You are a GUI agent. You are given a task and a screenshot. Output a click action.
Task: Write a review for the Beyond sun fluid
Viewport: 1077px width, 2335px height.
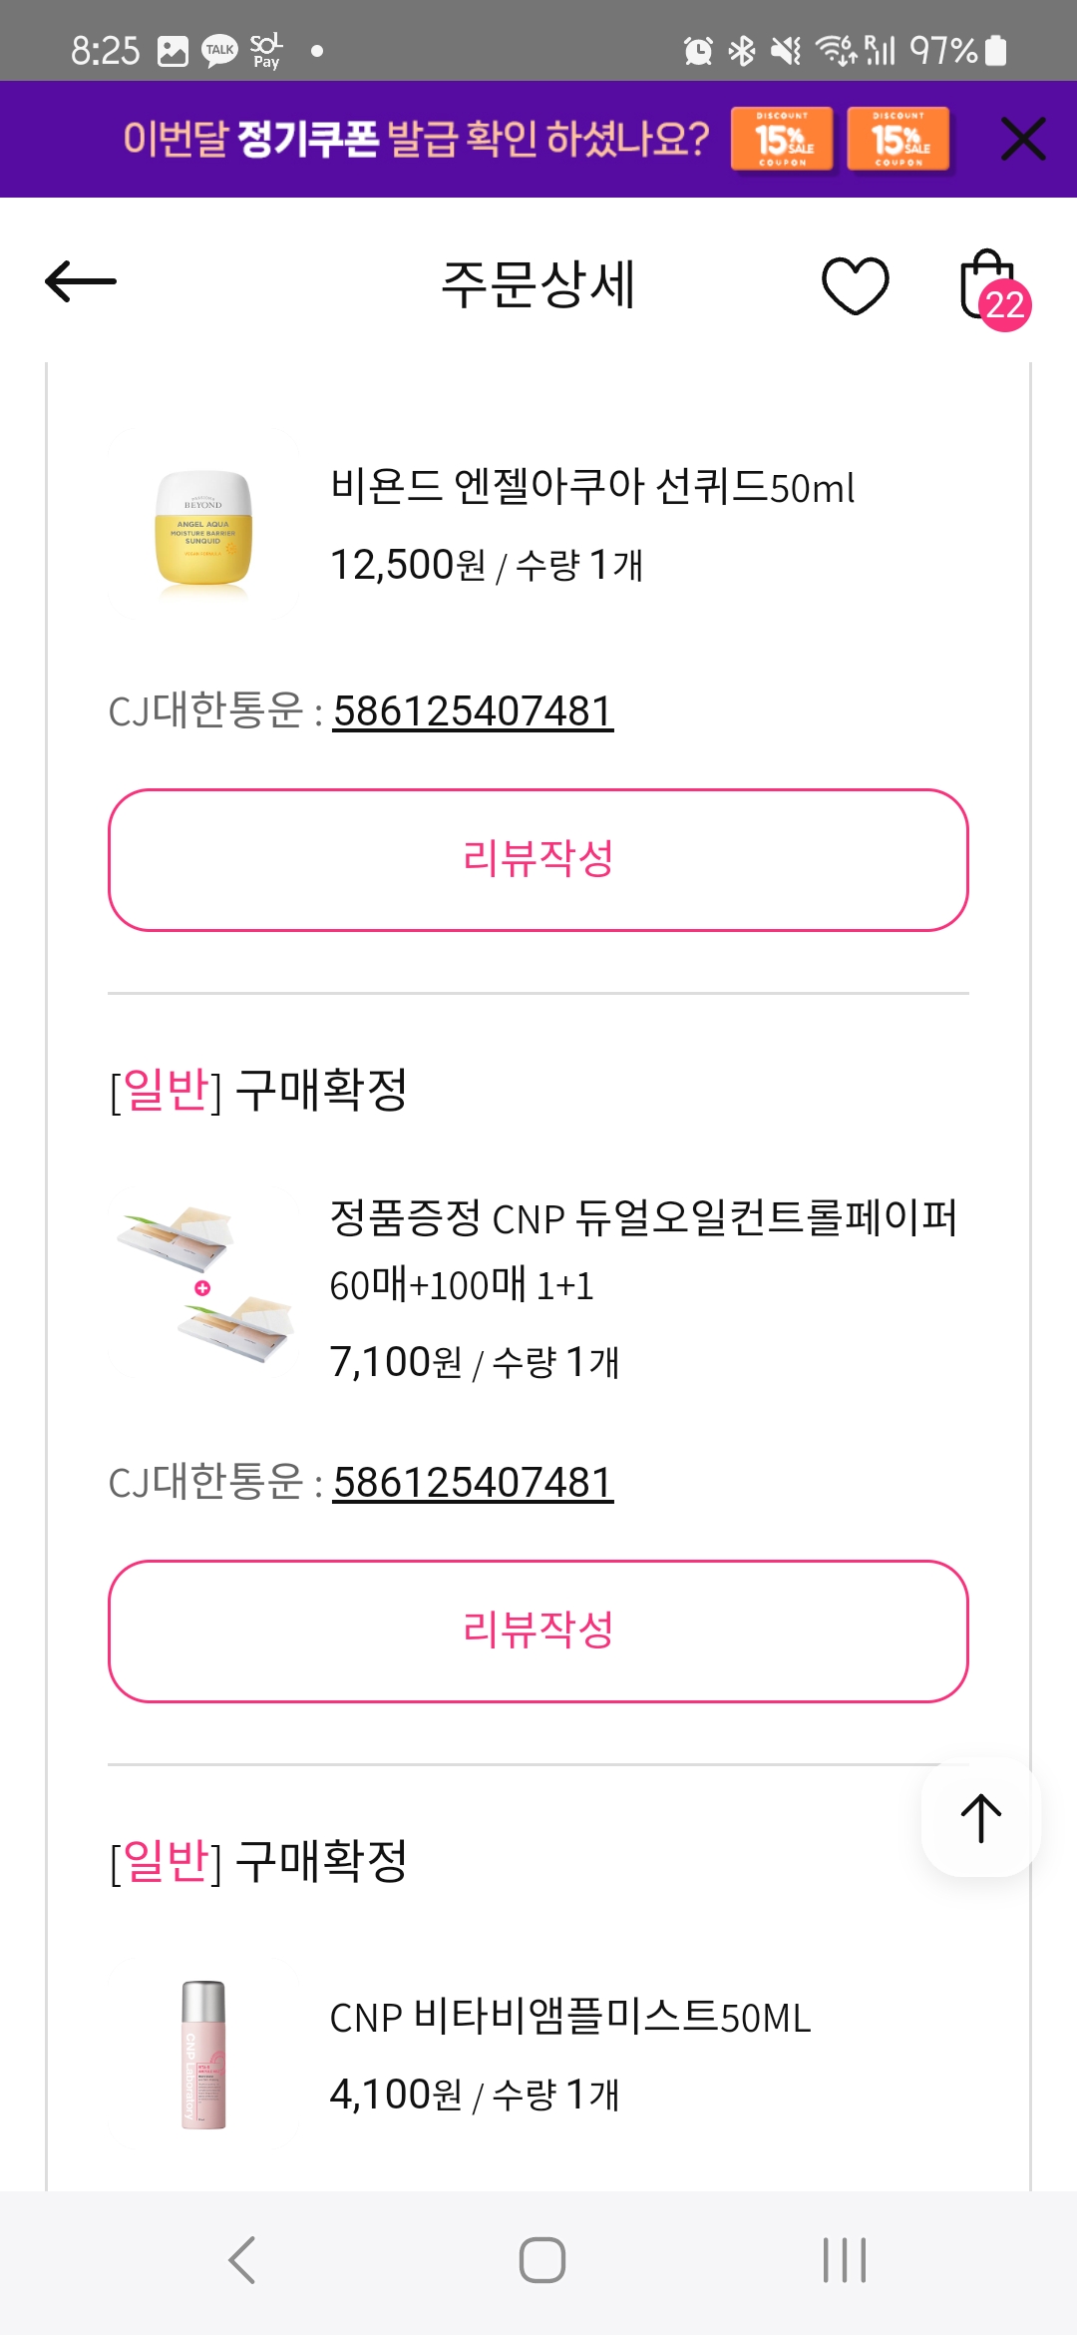point(538,859)
